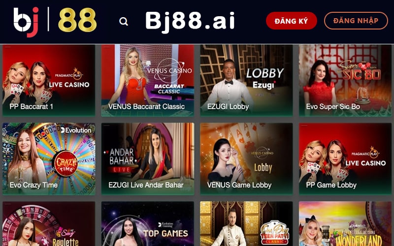Open the Adventures Beyond Wonderland tile
Screen dimensions: 394x246
(345, 224)
